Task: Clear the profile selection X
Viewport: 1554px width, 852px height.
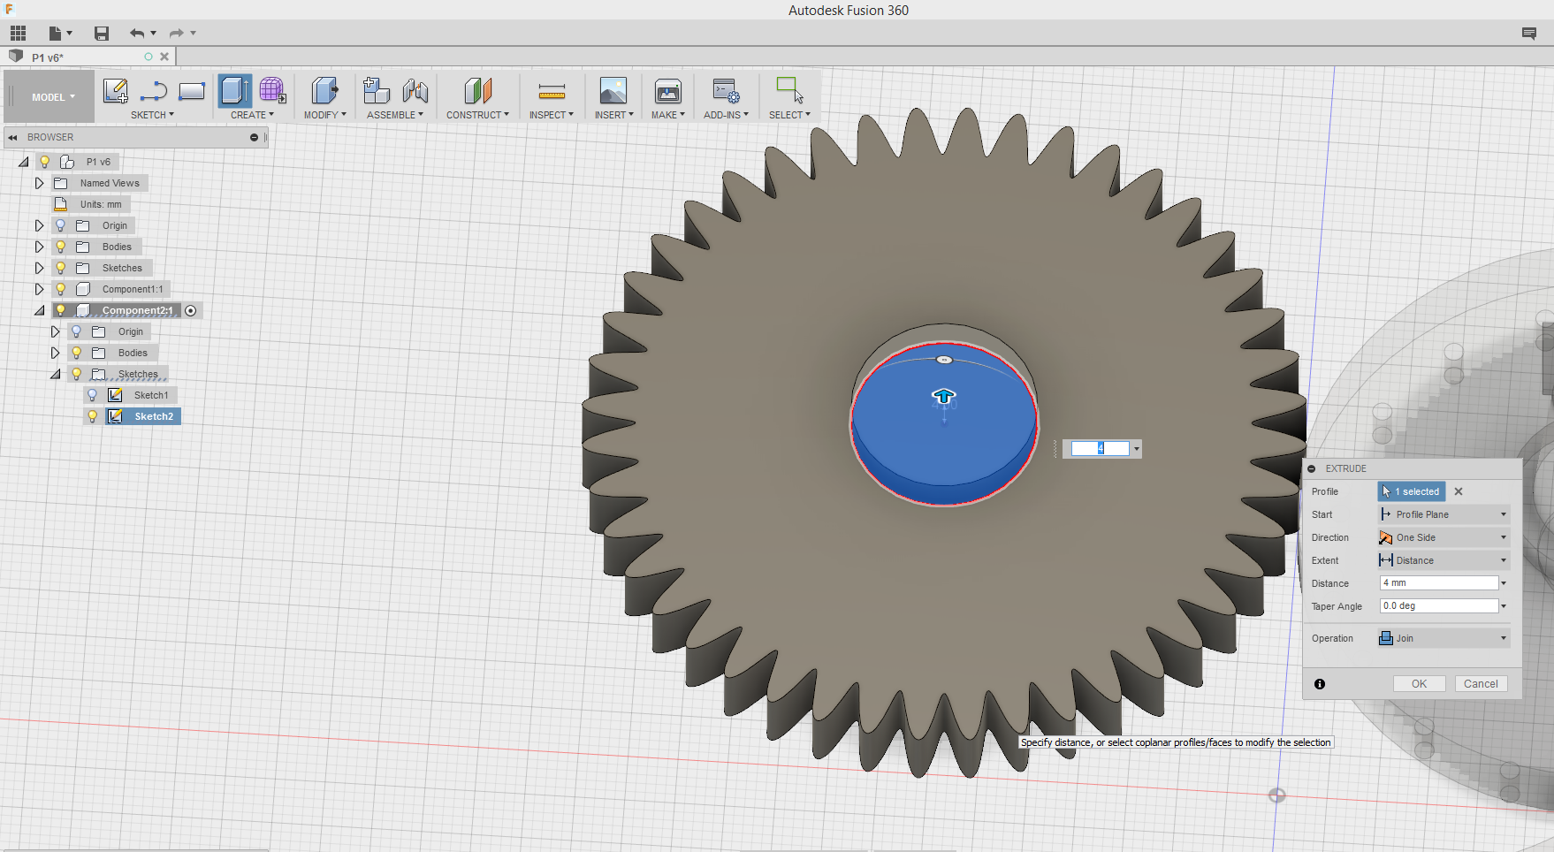Action: click(1459, 491)
